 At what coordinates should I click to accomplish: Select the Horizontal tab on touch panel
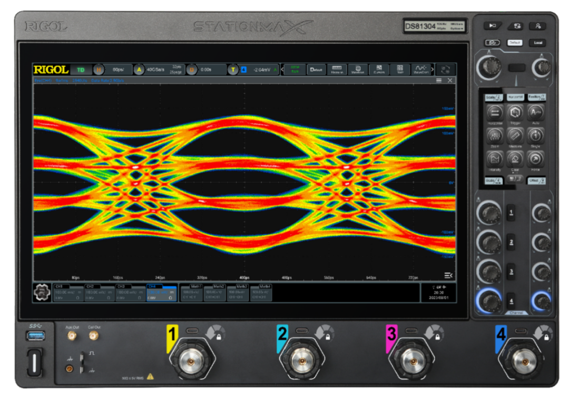click(x=515, y=97)
